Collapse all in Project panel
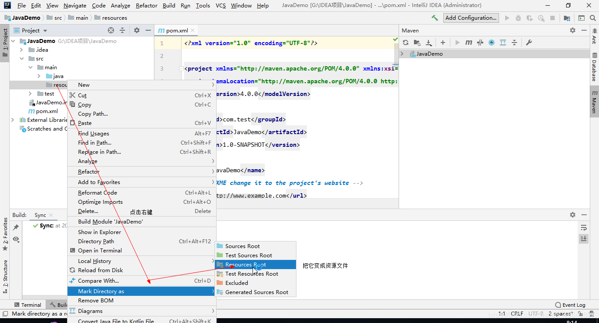 coord(122,30)
